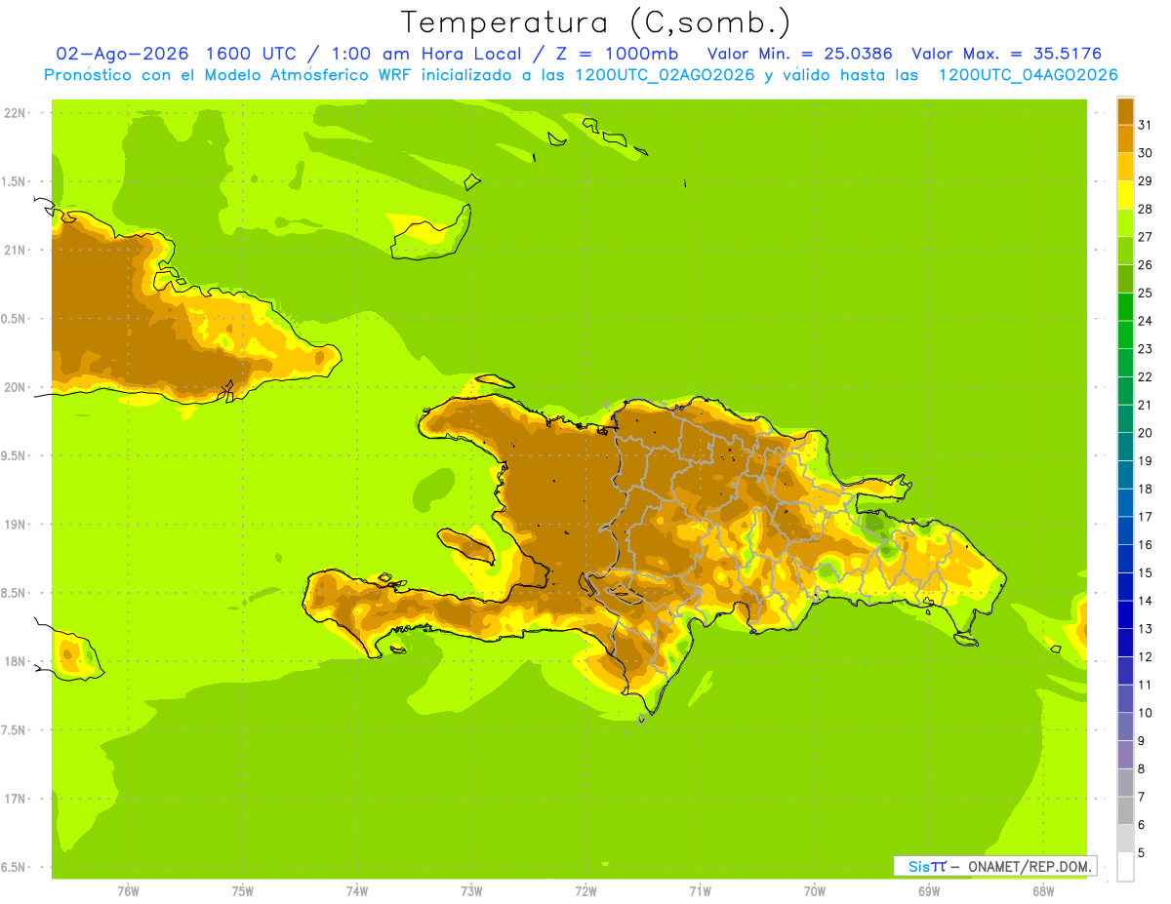This screenshot has width=1171, height=904.
Task: Click the colorbar value 20 label
Action: pyautogui.click(x=1145, y=433)
